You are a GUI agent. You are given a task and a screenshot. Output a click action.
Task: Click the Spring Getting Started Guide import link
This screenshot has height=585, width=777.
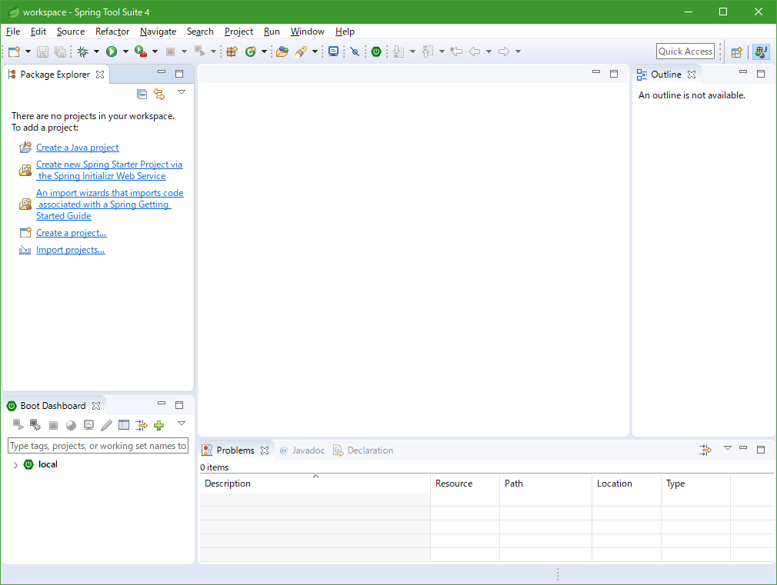[x=109, y=204]
